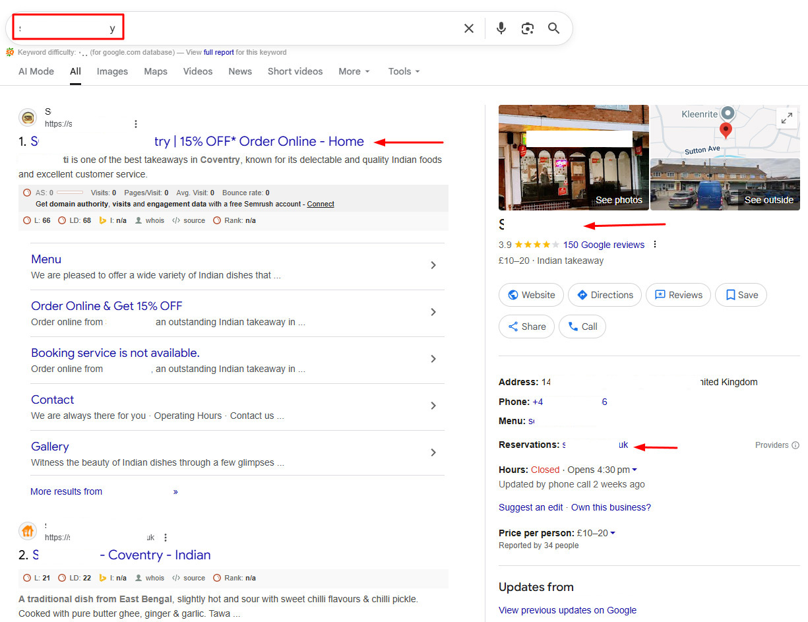Screen dimensions: 808x622
Task: Clear the search box with X icon
Action: (x=468, y=28)
